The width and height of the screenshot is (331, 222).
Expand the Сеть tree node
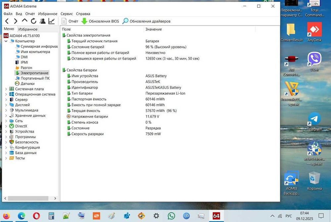pyautogui.click(x=6, y=121)
